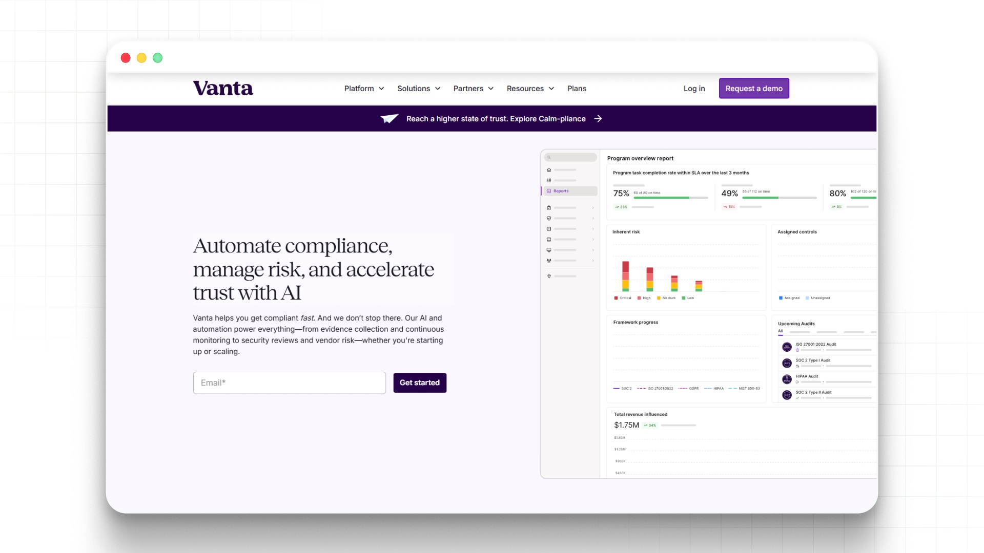
Task: Expand the Resources menu chevron
Action: (551, 89)
